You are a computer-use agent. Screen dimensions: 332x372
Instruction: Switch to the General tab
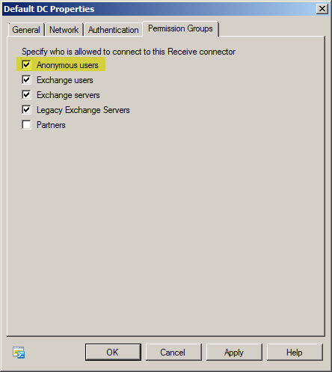coord(26,30)
